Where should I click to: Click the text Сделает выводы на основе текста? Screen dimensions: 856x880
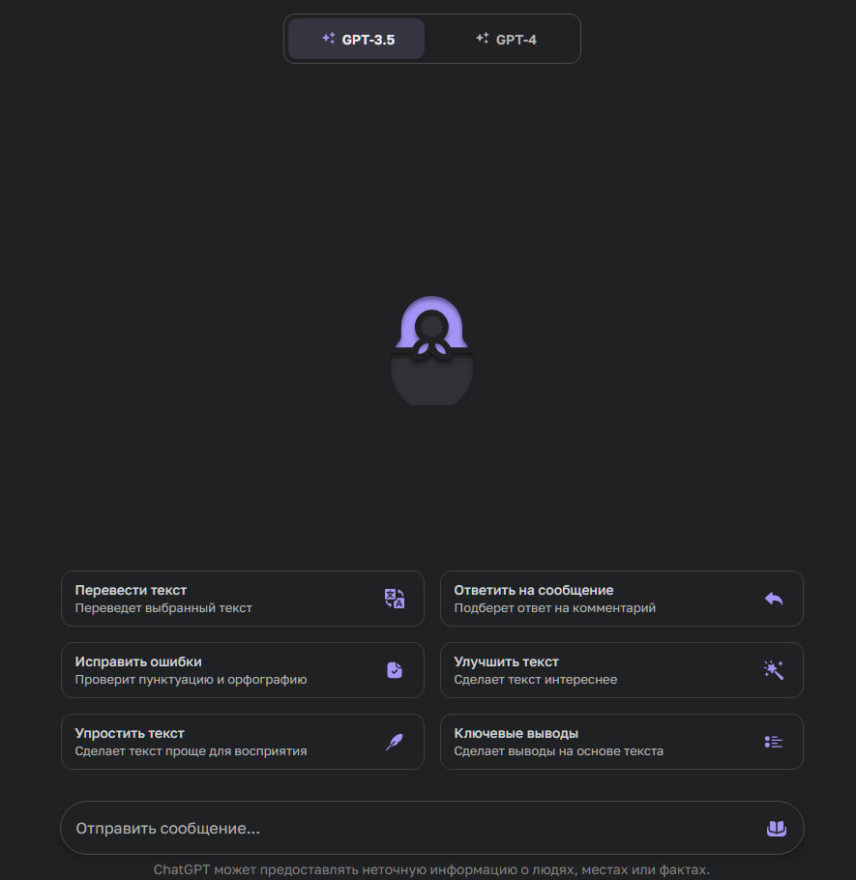558,751
